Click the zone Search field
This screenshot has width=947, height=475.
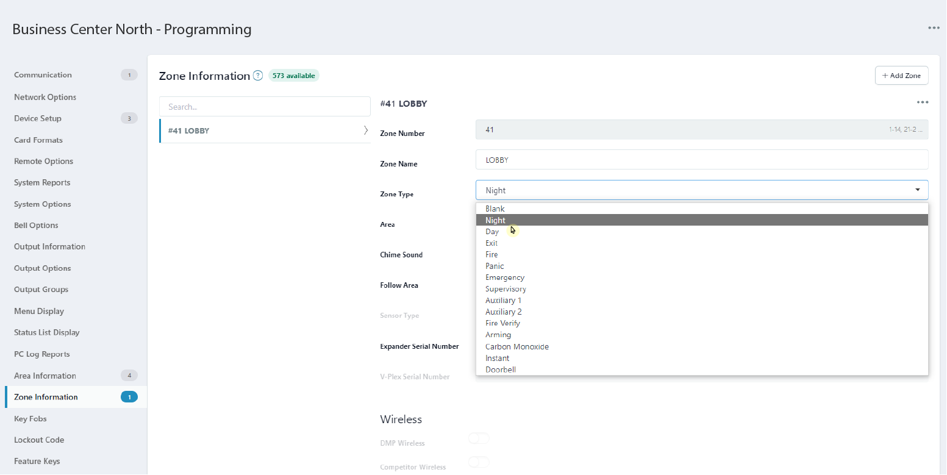(265, 107)
